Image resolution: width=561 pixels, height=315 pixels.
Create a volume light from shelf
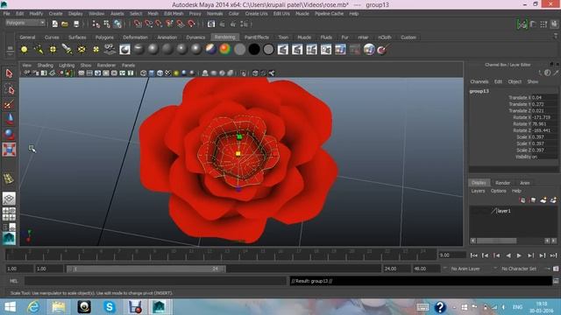pos(96,50)
